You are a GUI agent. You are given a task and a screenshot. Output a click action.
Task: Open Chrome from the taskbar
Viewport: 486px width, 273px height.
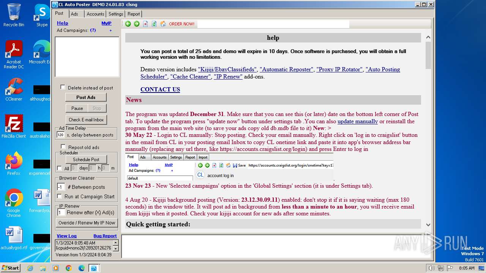click(x=69, y=268)
